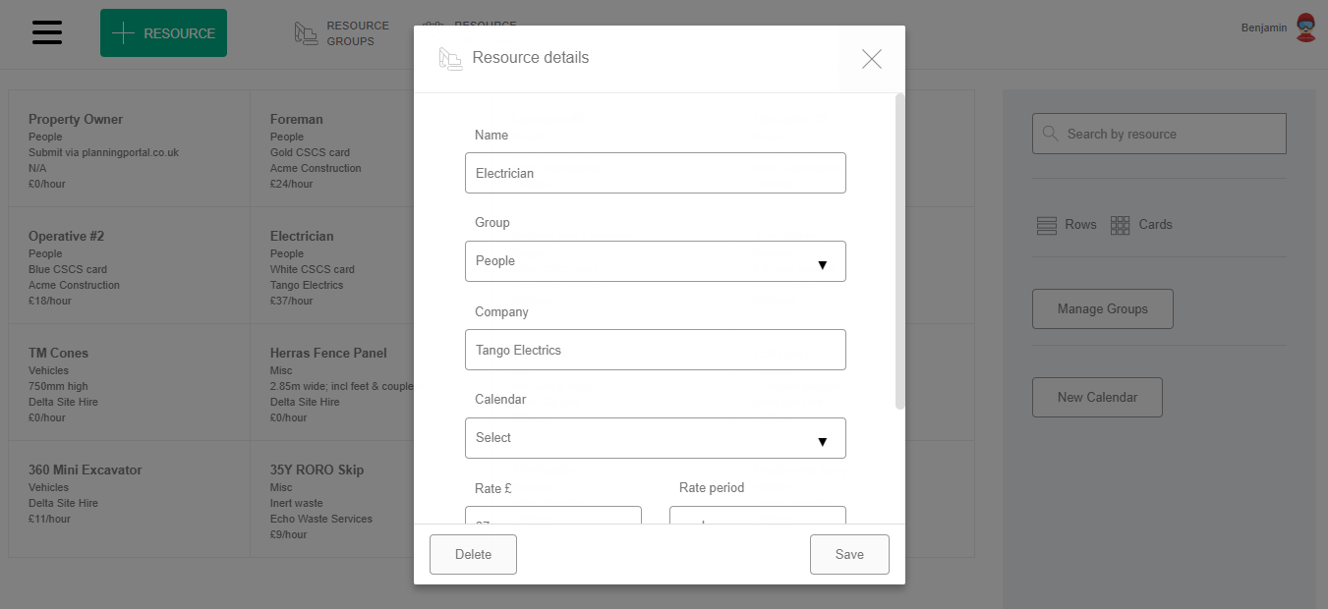The height and width of the screenshot is (609, 1328).
Task: Click the magnifier search icon
Action: click(1050, 134)
